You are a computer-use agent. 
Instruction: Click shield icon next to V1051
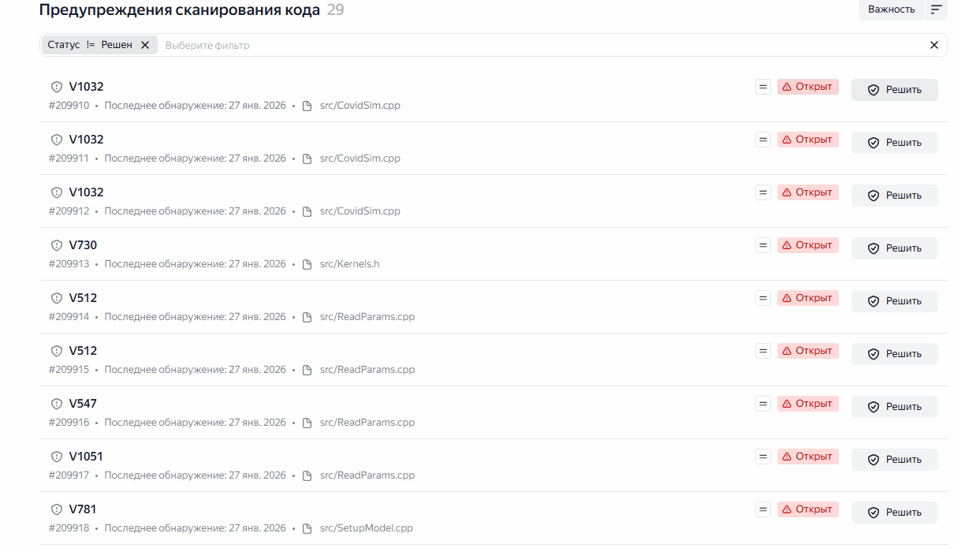click(57, 457)
